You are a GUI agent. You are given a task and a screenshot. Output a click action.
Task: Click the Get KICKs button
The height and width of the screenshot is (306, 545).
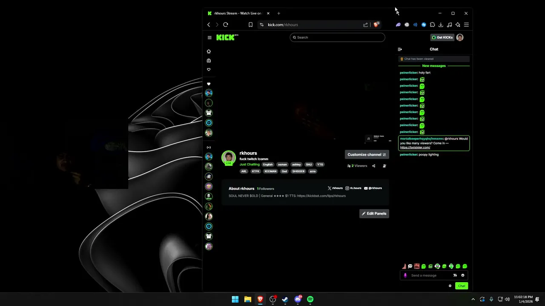[x=442, y=37]
